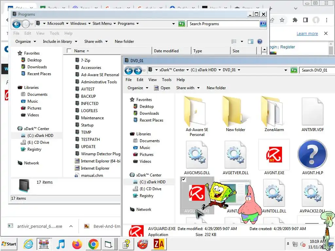Open Organize dropdown in DVD_01 window
The width and height of the screenshot is (335, 251).
138,88
